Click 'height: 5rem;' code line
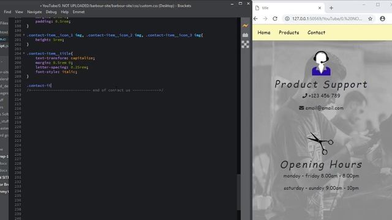This screenshot has height=220, width=392. 50,40
